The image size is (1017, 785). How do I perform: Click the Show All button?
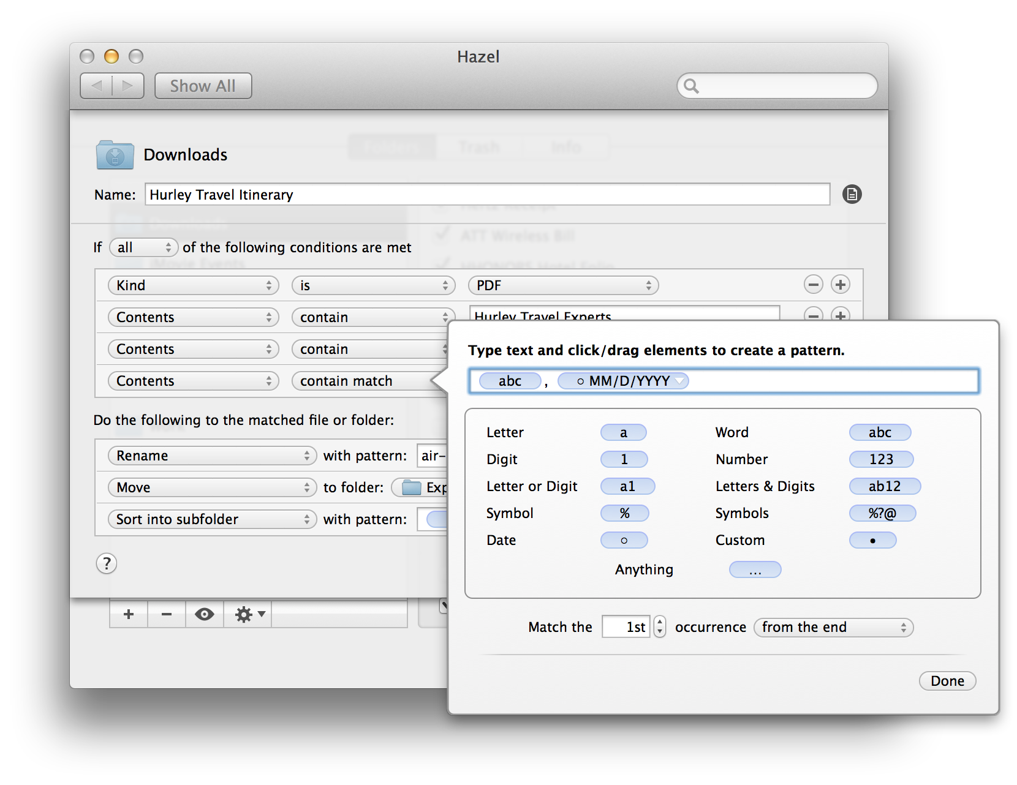203,86
